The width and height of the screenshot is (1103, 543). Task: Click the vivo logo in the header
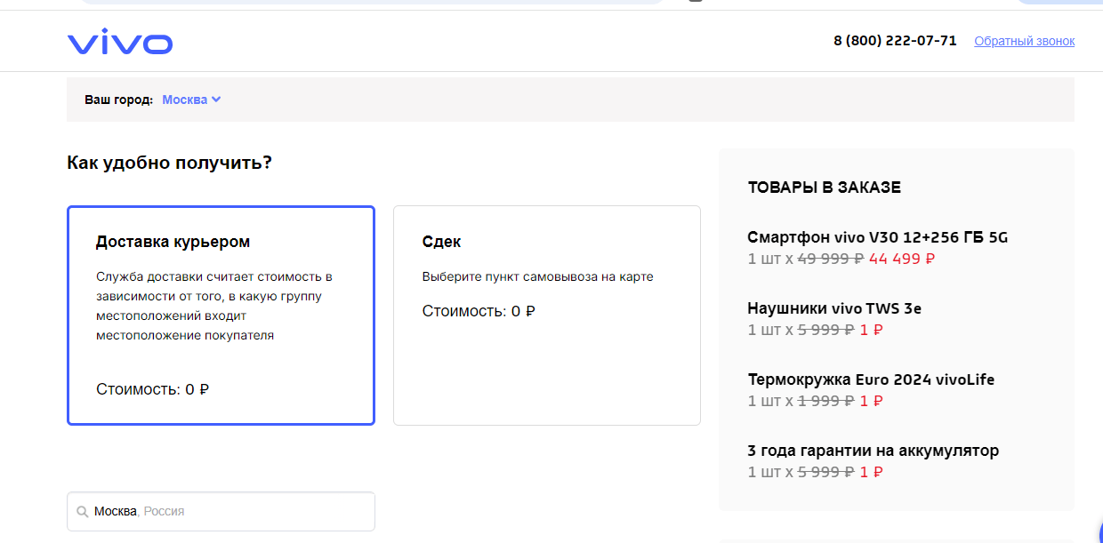click(119, 42)
